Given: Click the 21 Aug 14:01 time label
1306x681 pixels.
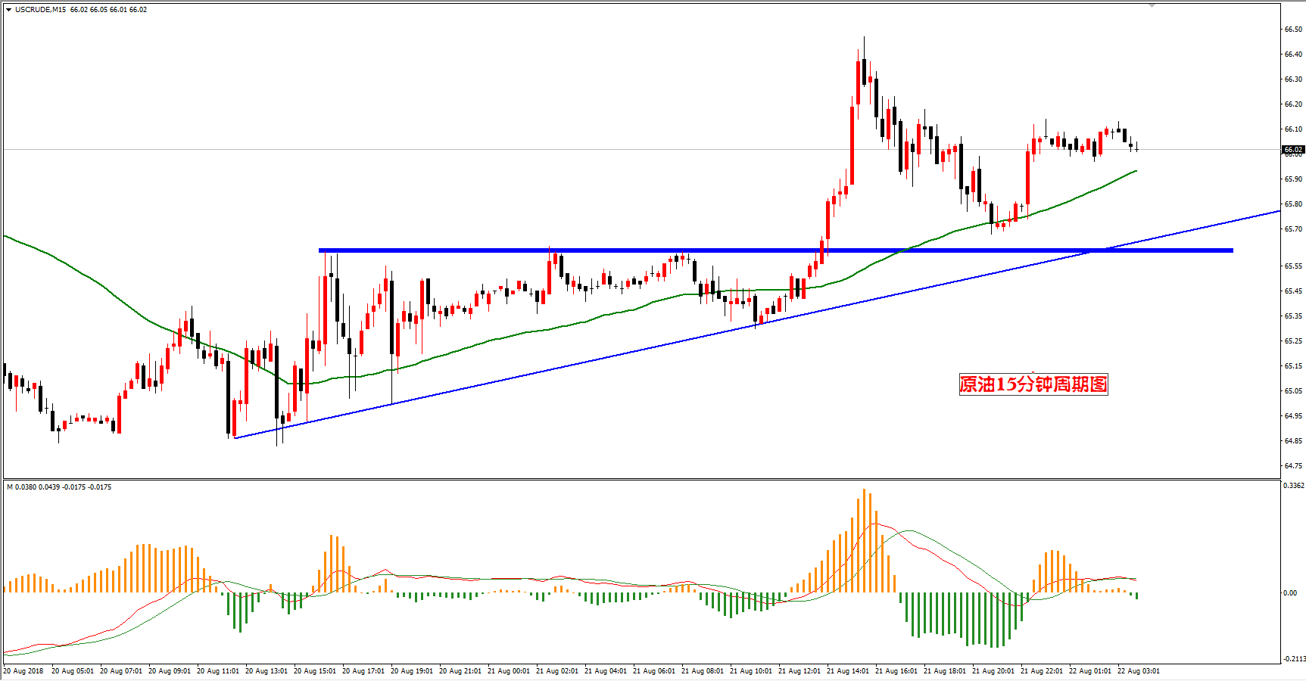Looking at the screenshot, I should (x=848, y=671).
